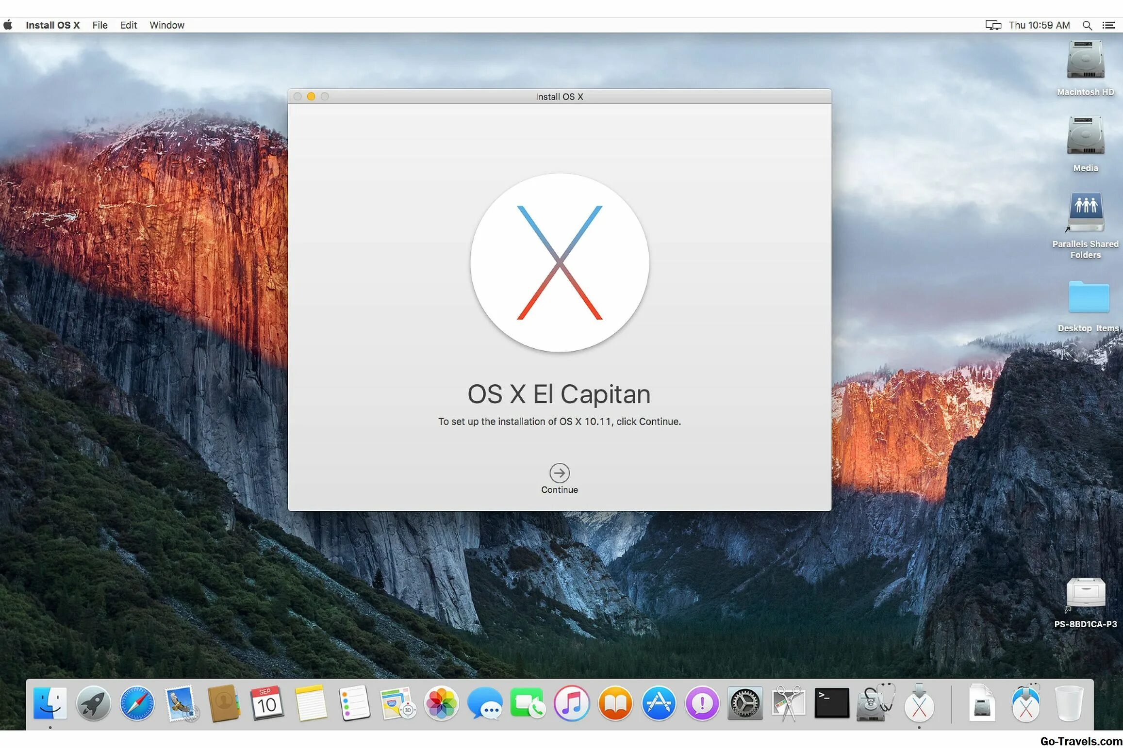
Task: Launch the App Store from Dock
Action: pos(658,703)
